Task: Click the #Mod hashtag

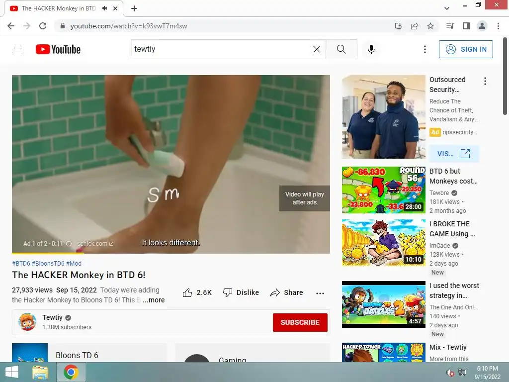Action: [x=74, y=264]
